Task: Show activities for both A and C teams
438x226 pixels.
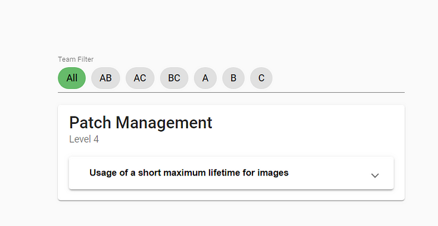Action: pos(140,78)
